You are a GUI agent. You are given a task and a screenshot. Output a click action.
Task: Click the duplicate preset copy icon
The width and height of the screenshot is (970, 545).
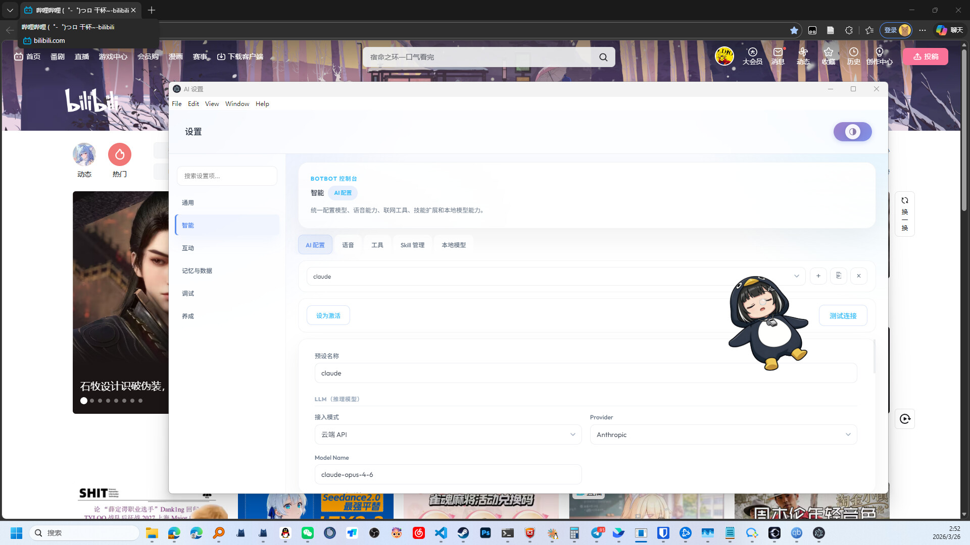point(838,276)
